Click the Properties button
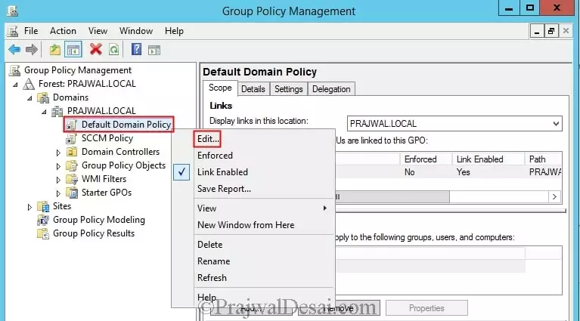Image resolution: width=580 pixels, height=321 pixels. point(426,308)
